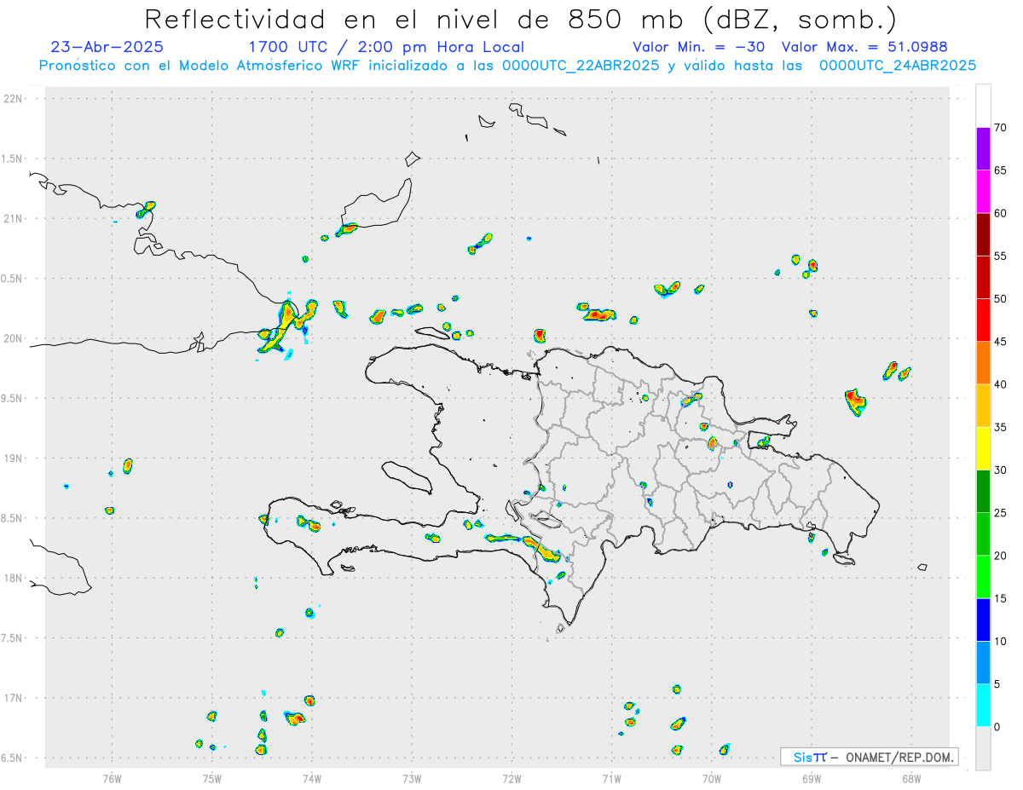The height and width of the screenshot is (790, 1023).
Task: Click the colorbar scale label '70'
Action: [x=1001, y=128]
